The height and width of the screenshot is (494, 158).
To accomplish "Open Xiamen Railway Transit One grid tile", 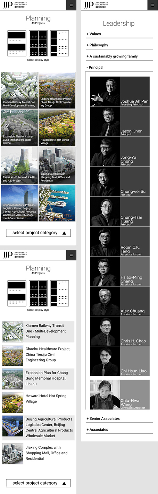I will [19, 91].
